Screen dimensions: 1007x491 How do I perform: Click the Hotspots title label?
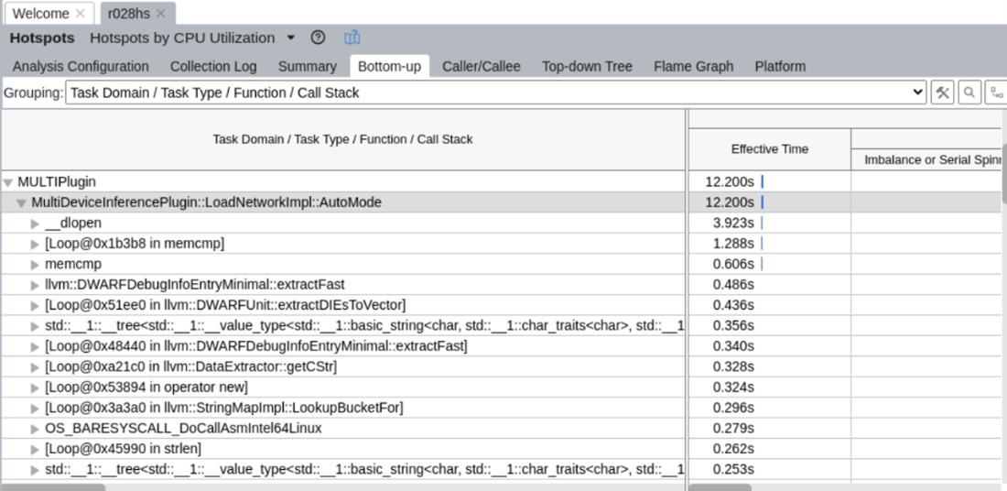point(42,38)
